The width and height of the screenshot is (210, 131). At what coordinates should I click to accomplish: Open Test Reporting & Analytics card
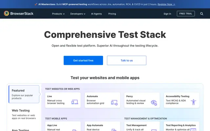tap(181, 126)
